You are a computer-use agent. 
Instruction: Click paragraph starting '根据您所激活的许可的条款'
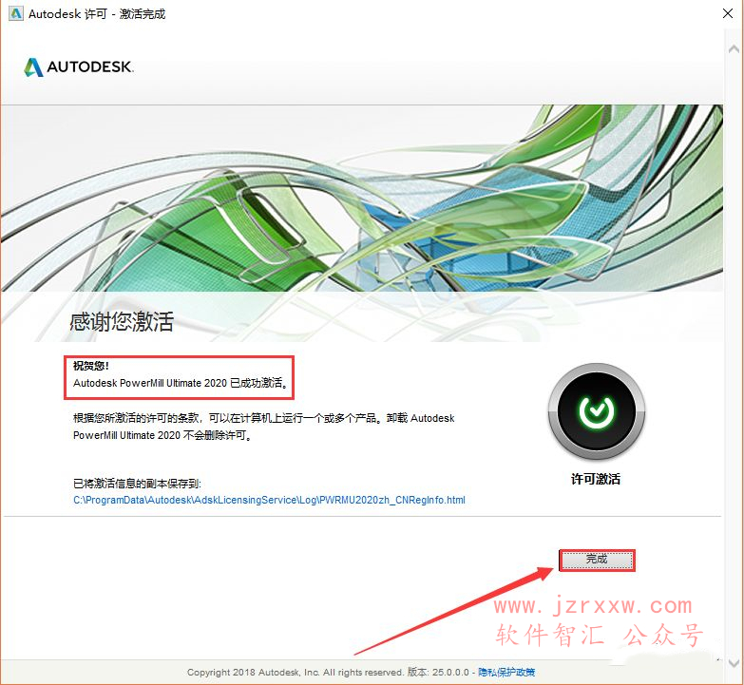tap(264, 427)
